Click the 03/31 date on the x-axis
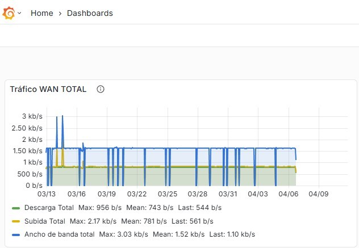 [228, 194]
